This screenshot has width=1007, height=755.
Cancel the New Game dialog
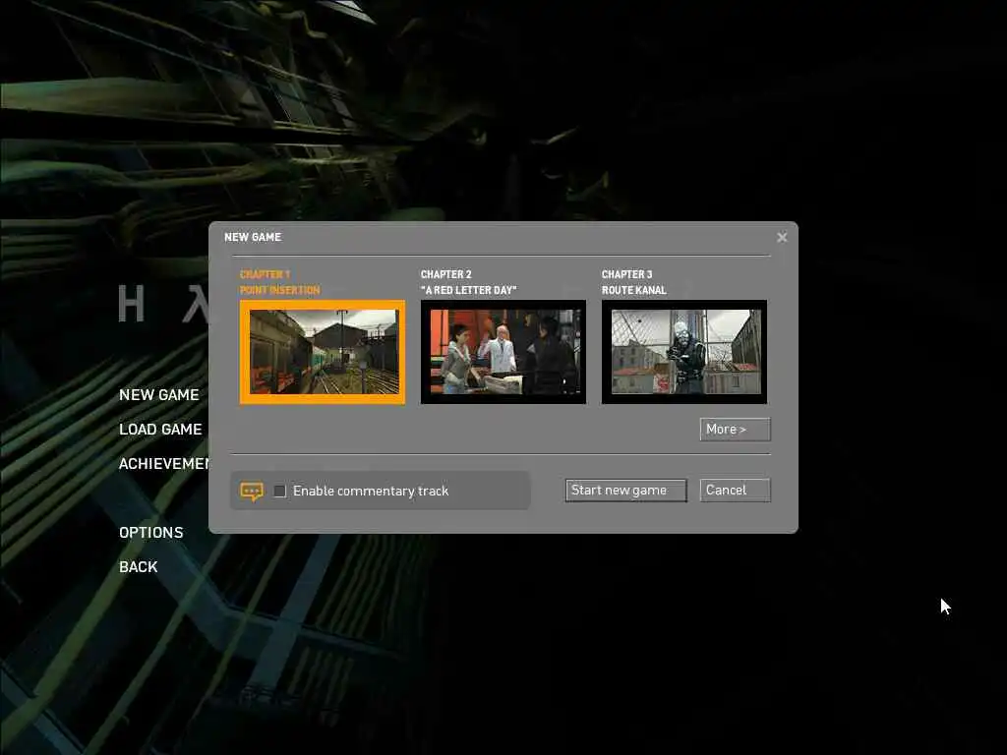tap(735, 491)
